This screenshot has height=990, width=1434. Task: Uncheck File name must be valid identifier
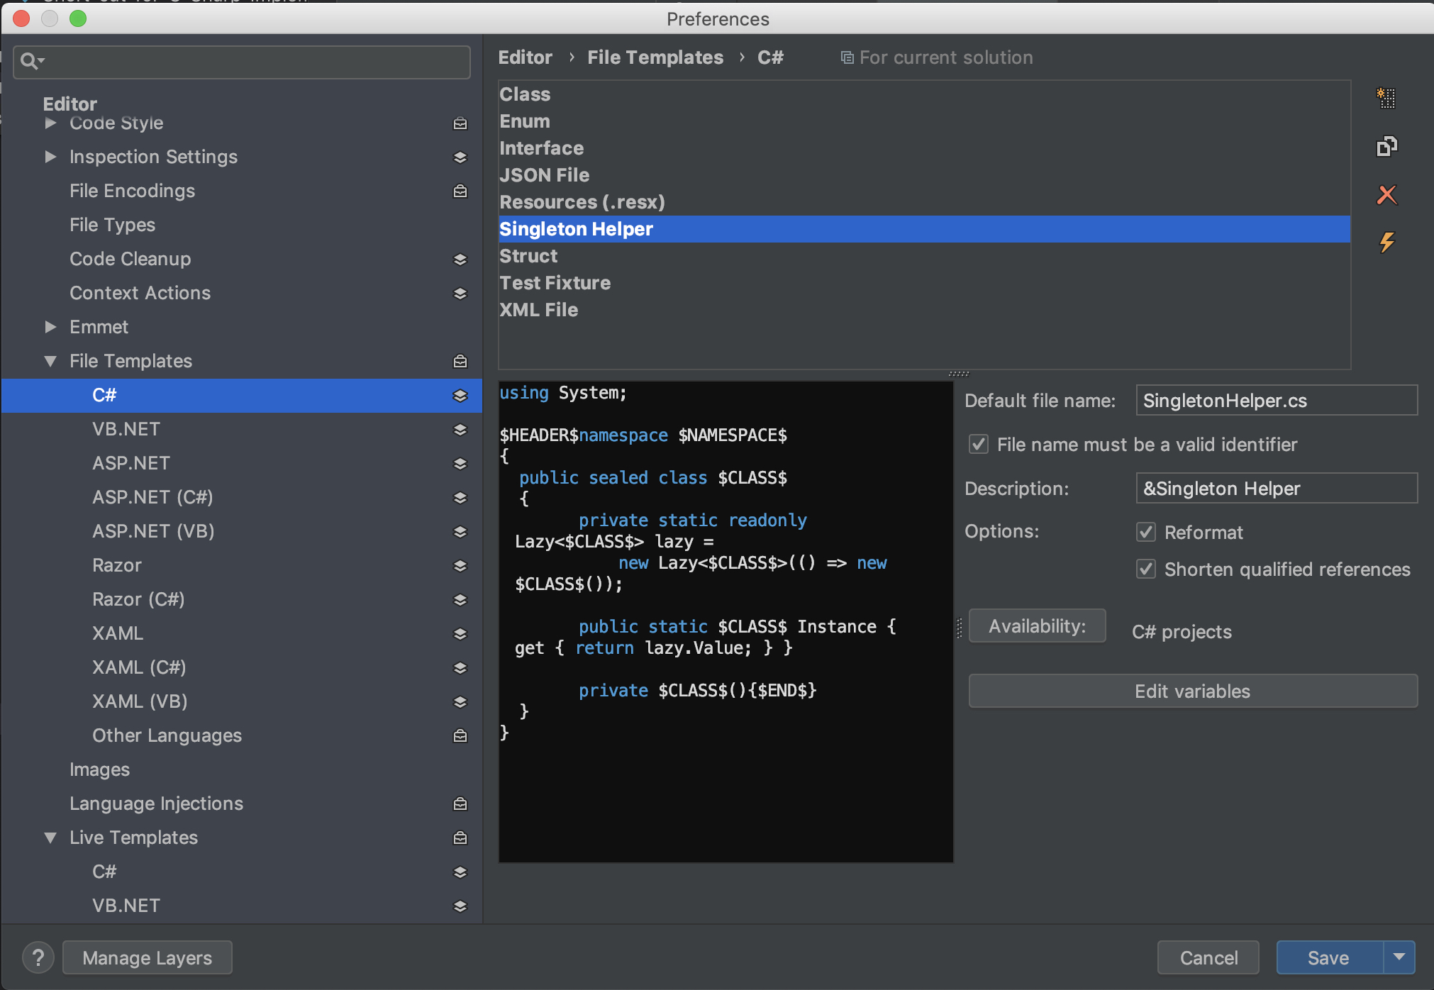pyautogui.click(x=979, y=445)
